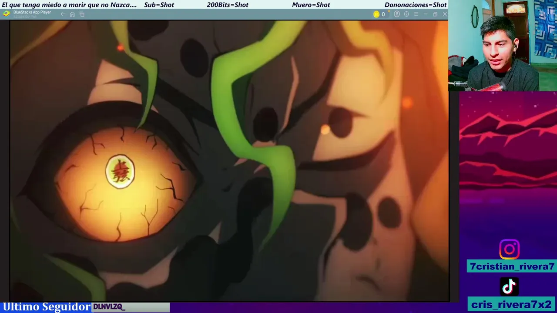Open BlueStacks hamburger menu
This screenshot has width=557, height=313.
(x=416, y=14)
